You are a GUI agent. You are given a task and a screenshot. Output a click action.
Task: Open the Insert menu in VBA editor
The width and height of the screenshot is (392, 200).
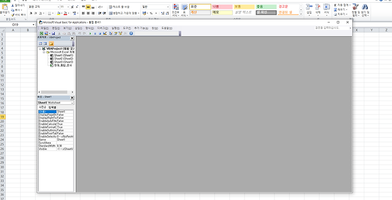pos(78,28)
